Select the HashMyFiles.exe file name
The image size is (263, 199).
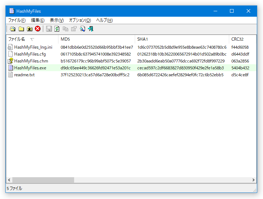[30, 68]
